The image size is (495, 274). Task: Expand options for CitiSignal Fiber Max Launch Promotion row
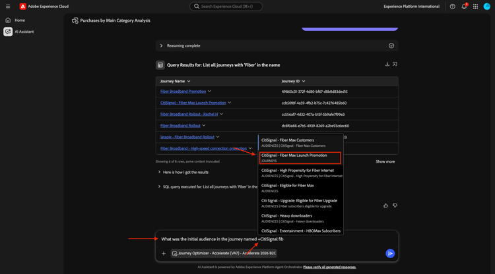click(230, 103)
